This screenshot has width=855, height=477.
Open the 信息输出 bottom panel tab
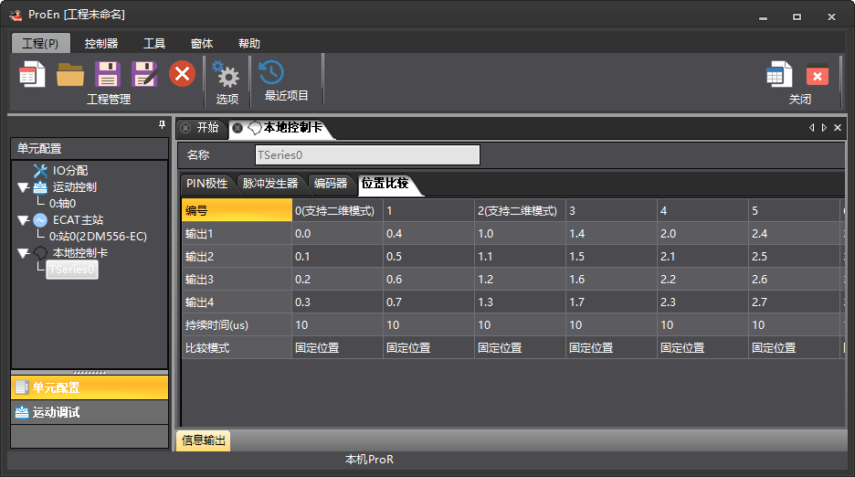pos(204,440)
